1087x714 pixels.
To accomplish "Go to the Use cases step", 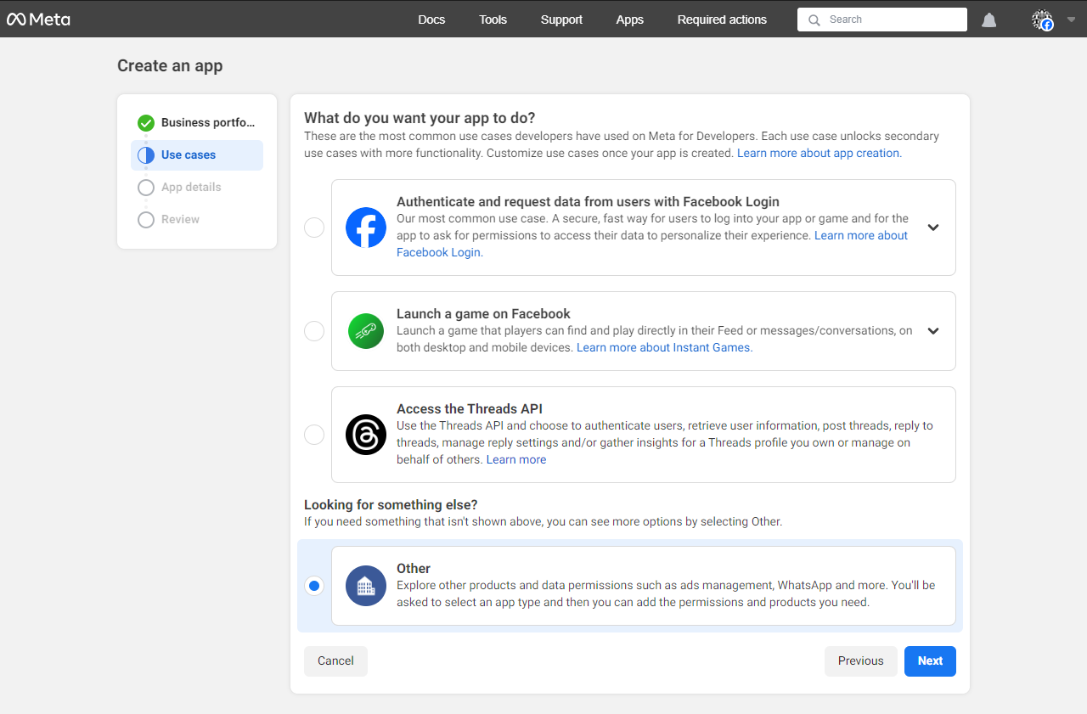I will click(x=189, y=155).
